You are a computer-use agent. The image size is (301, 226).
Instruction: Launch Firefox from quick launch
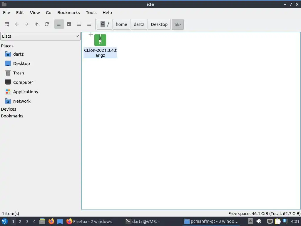[51, 221]
